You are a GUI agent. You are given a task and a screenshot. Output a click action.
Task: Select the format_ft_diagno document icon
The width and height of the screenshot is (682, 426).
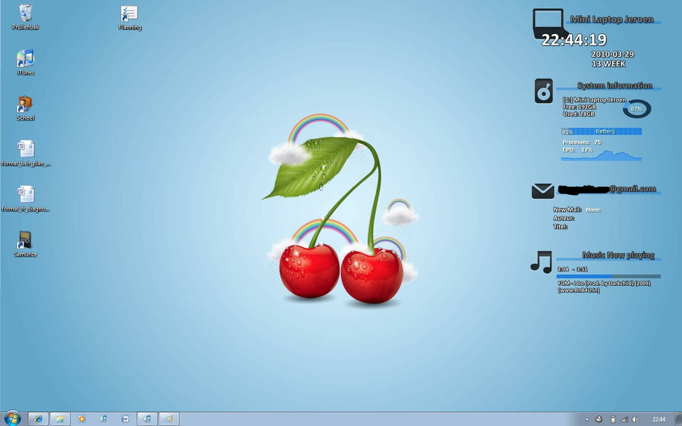(26, 199)
